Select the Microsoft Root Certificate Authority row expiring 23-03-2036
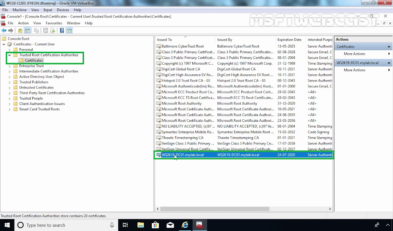 coord(244,121)
